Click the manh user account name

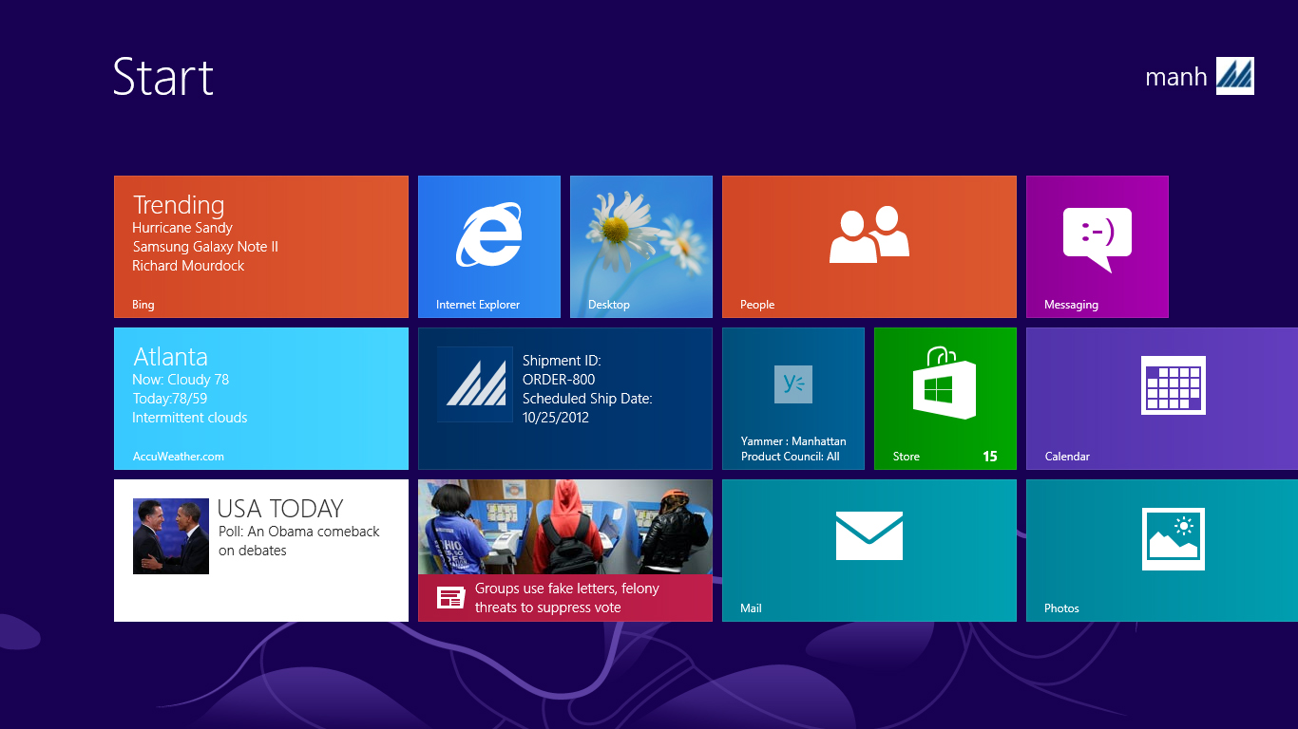coord(1175,77)
